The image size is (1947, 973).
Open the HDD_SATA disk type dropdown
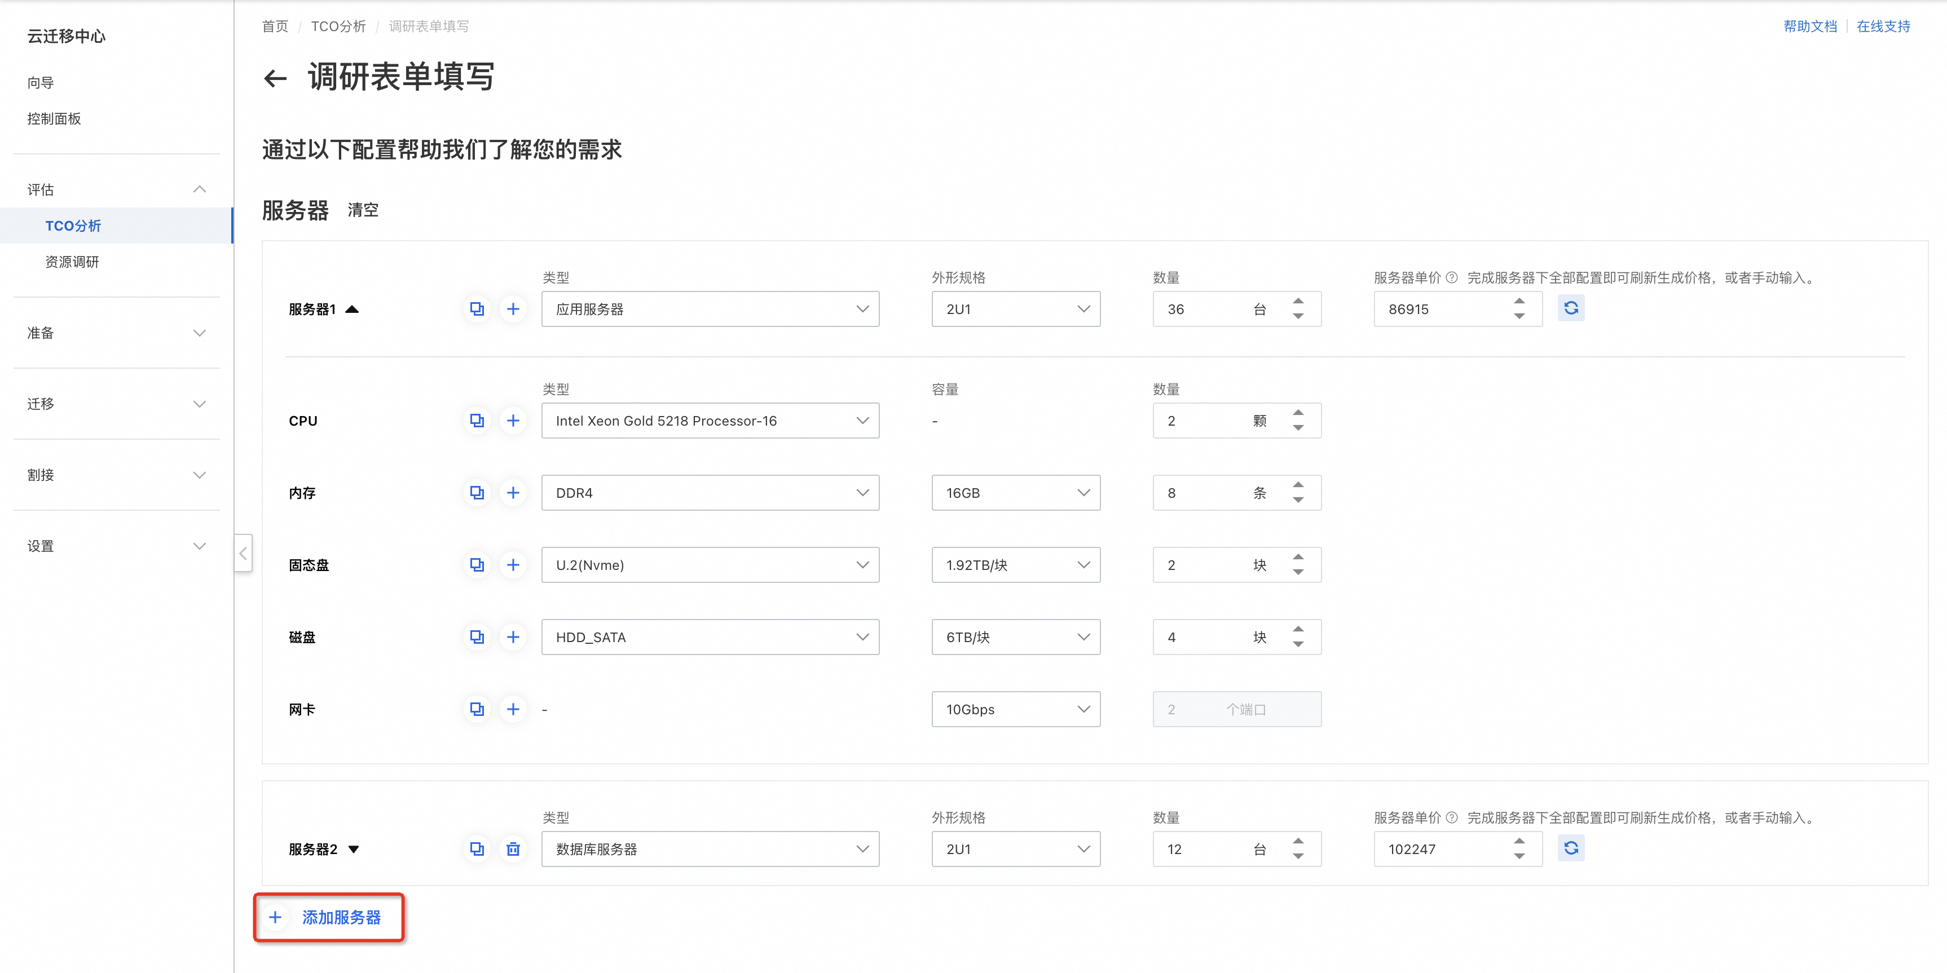pos(710,637)
